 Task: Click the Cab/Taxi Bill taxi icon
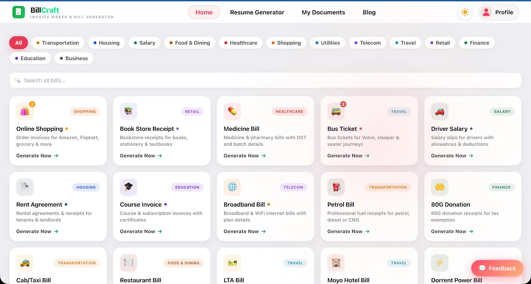click(25, 263)
